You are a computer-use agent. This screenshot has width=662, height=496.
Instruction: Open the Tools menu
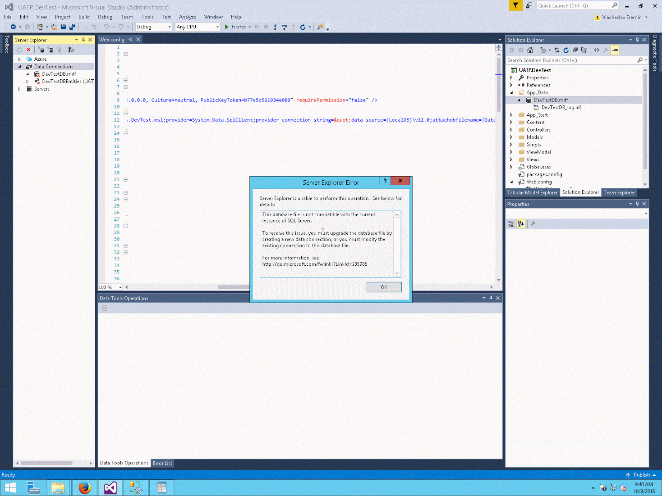pyautogui.click(x=147, y=17)
